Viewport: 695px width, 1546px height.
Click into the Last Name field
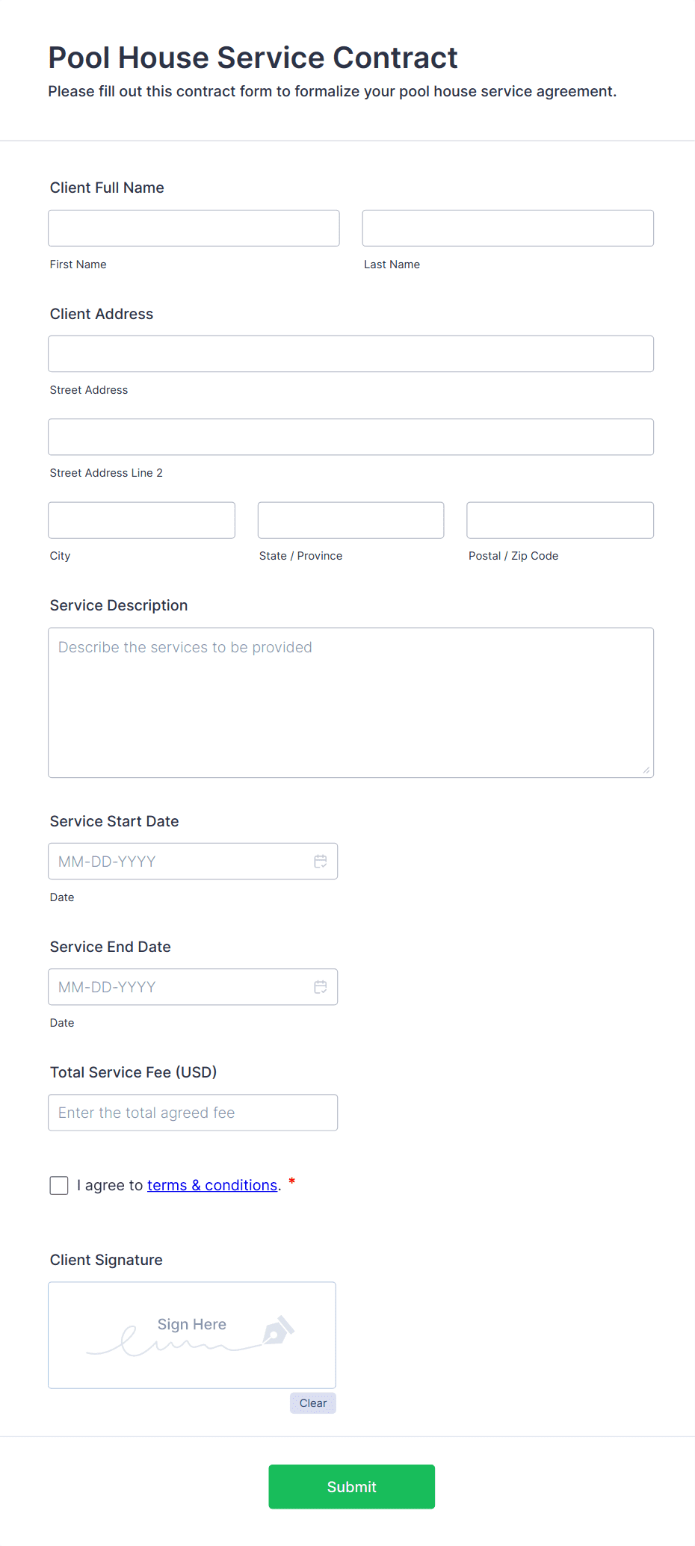tap(507, 228)
